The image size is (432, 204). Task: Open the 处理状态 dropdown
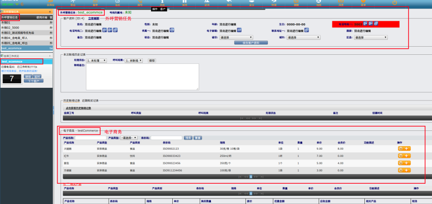click(97, 60)
